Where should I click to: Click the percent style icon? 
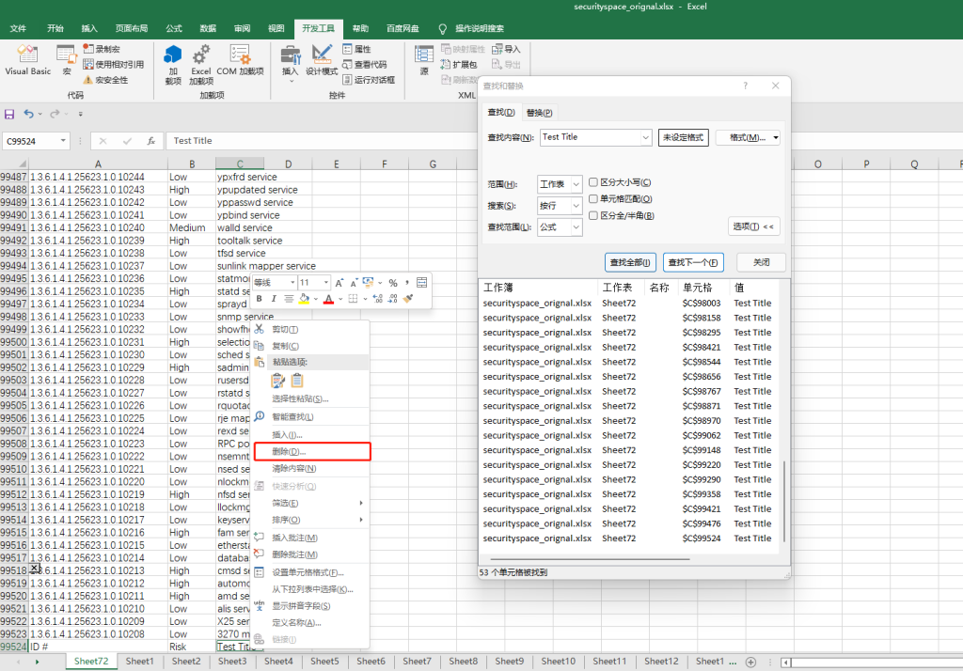(x=393, y=283)
